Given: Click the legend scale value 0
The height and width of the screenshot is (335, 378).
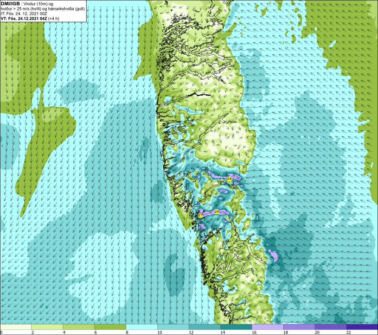Looking at the screenshot, I should tap(1, 332).
